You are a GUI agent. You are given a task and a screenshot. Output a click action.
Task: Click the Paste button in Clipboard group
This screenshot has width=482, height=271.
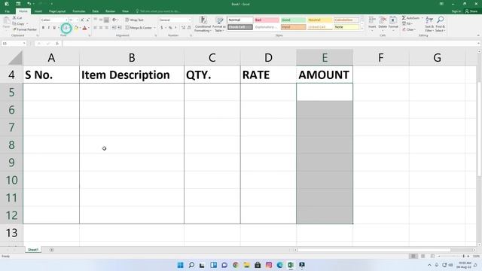[6, 23]
